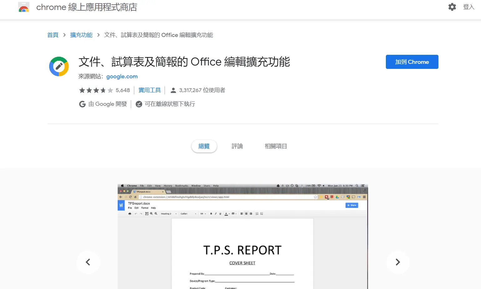The height and width of the screenshot is (289, 481).
Task: Click the users person icon
Action: coord(173,90)
